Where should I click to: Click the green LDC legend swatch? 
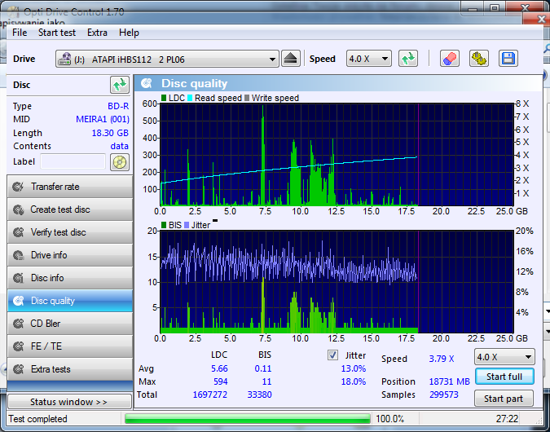pos(164,98)
